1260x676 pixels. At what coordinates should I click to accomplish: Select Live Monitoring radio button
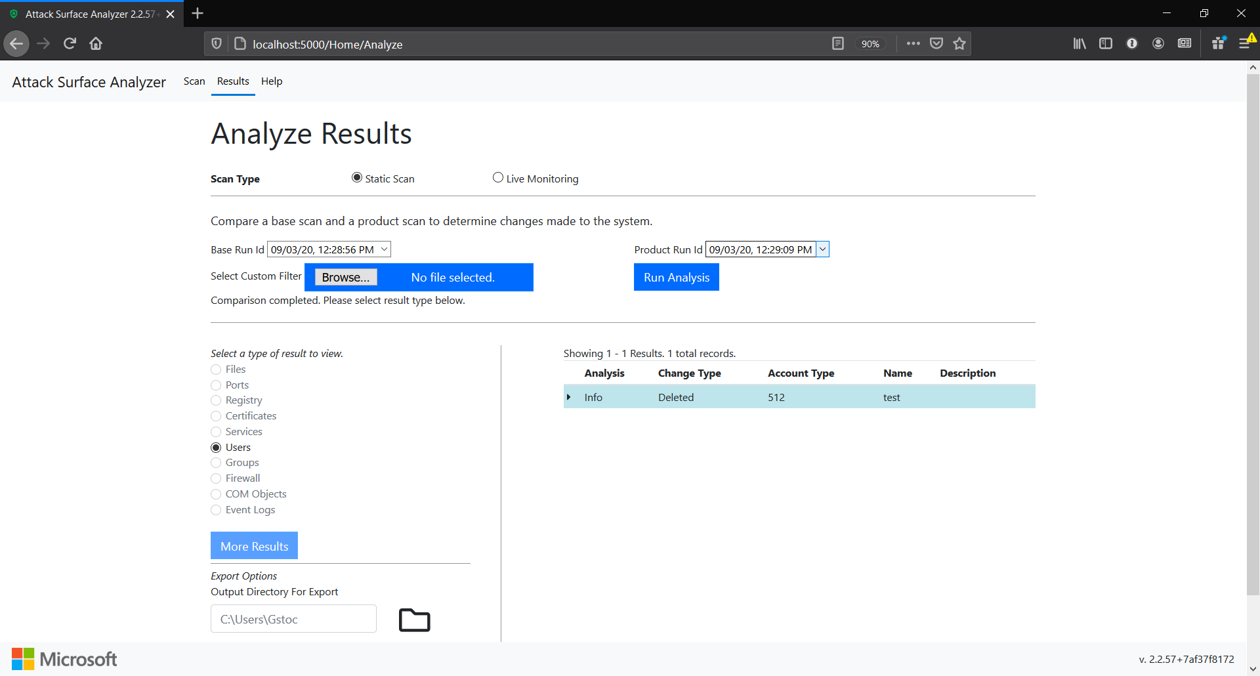point(498,178)
